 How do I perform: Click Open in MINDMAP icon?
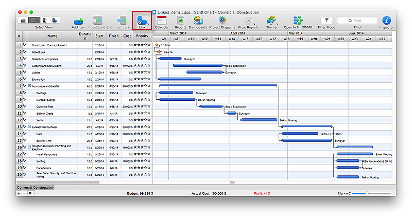(297, 20)
